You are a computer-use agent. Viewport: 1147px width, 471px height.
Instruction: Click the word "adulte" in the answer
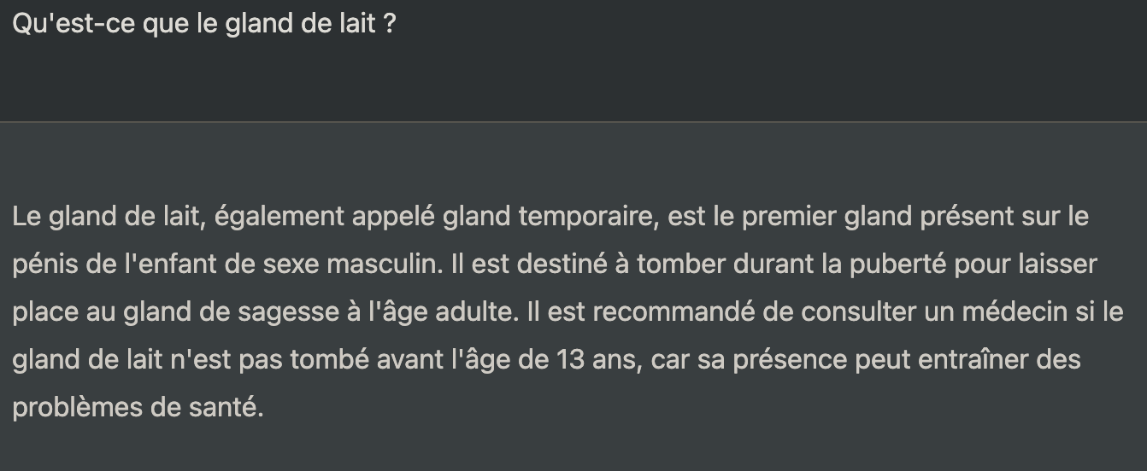[x=477, y=313]
